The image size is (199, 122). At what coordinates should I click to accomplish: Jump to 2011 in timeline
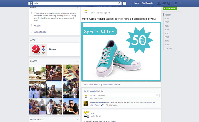pos(167,30)
